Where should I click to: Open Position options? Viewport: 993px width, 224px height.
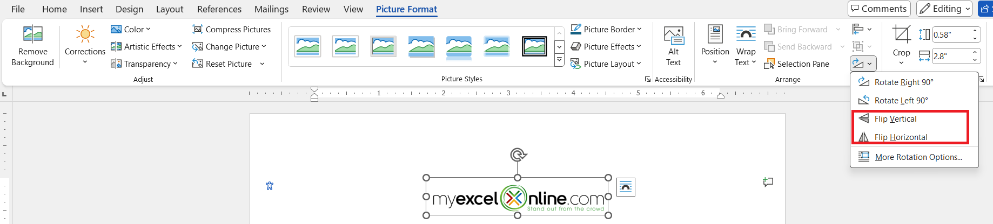pyautogui.click(x=715, y=45)
